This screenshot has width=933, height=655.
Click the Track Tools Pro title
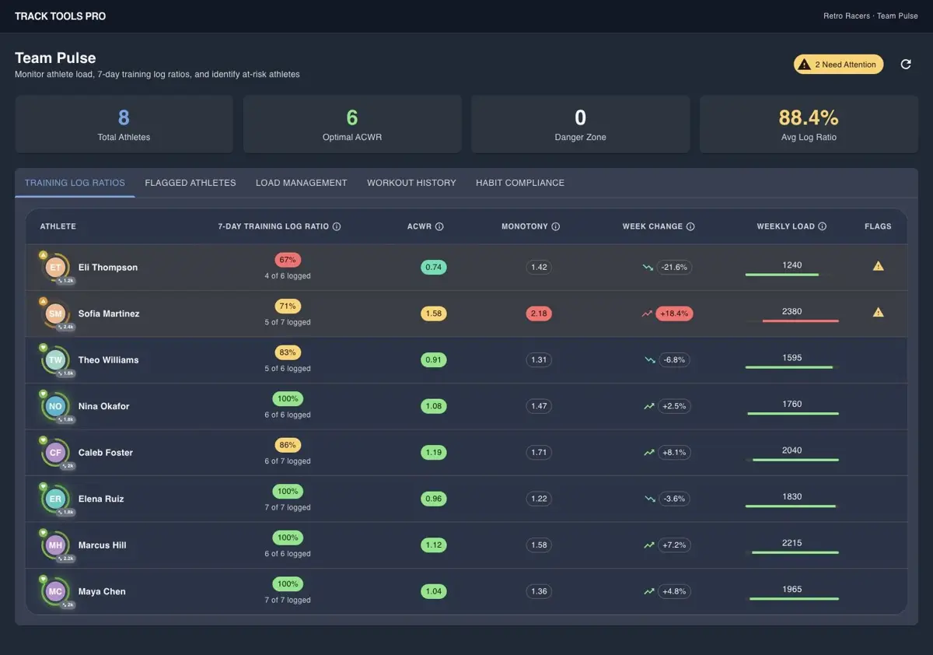click(61, 16)
